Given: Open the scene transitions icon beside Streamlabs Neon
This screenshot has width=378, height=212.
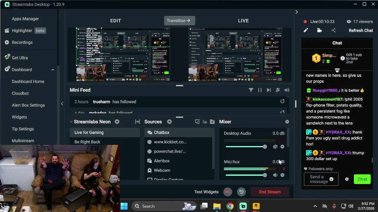Looking at the screenshot, I should (137, 122).
